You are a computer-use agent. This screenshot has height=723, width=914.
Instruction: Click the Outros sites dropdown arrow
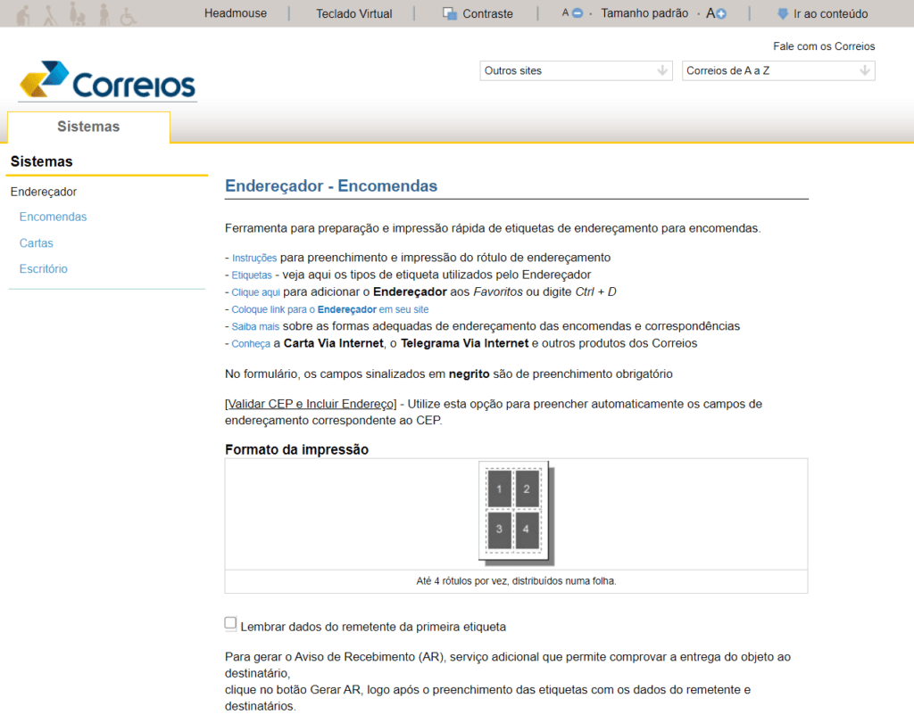pyautogui.click(x=661, y=70)
